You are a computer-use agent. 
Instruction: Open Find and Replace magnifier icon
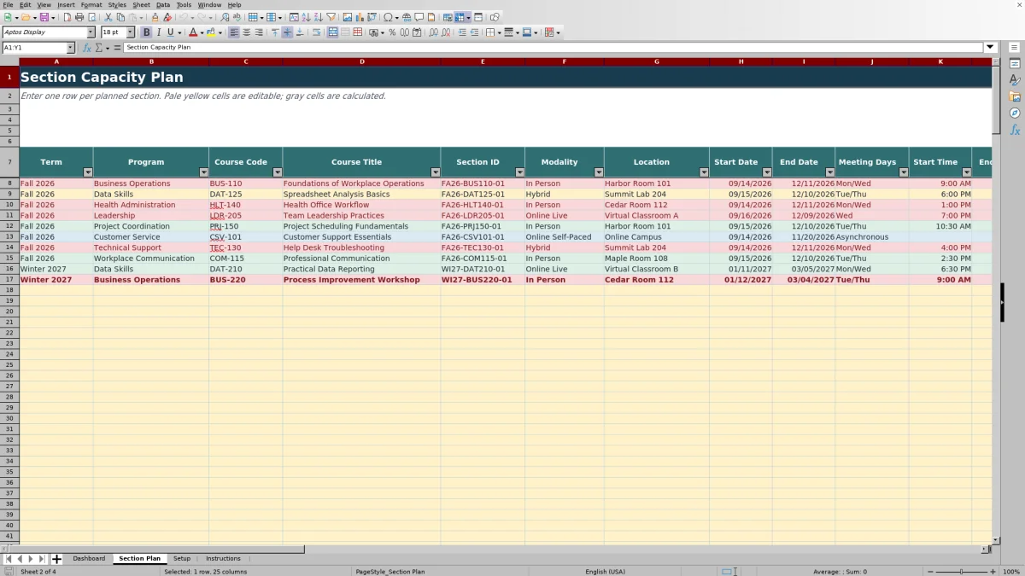point(225,17)
